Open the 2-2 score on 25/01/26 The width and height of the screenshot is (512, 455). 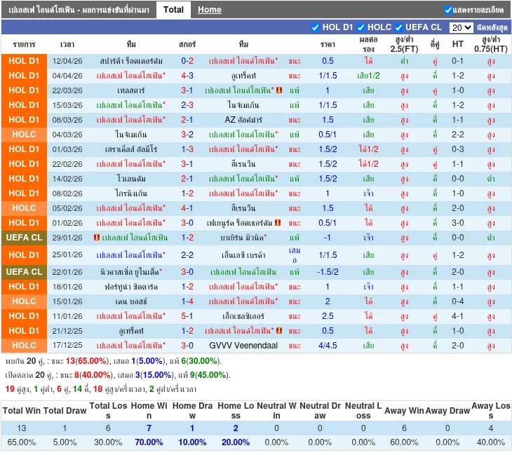(x=187, y=255)
